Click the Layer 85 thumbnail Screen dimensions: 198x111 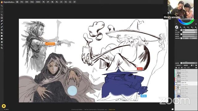tap(179, 84)
